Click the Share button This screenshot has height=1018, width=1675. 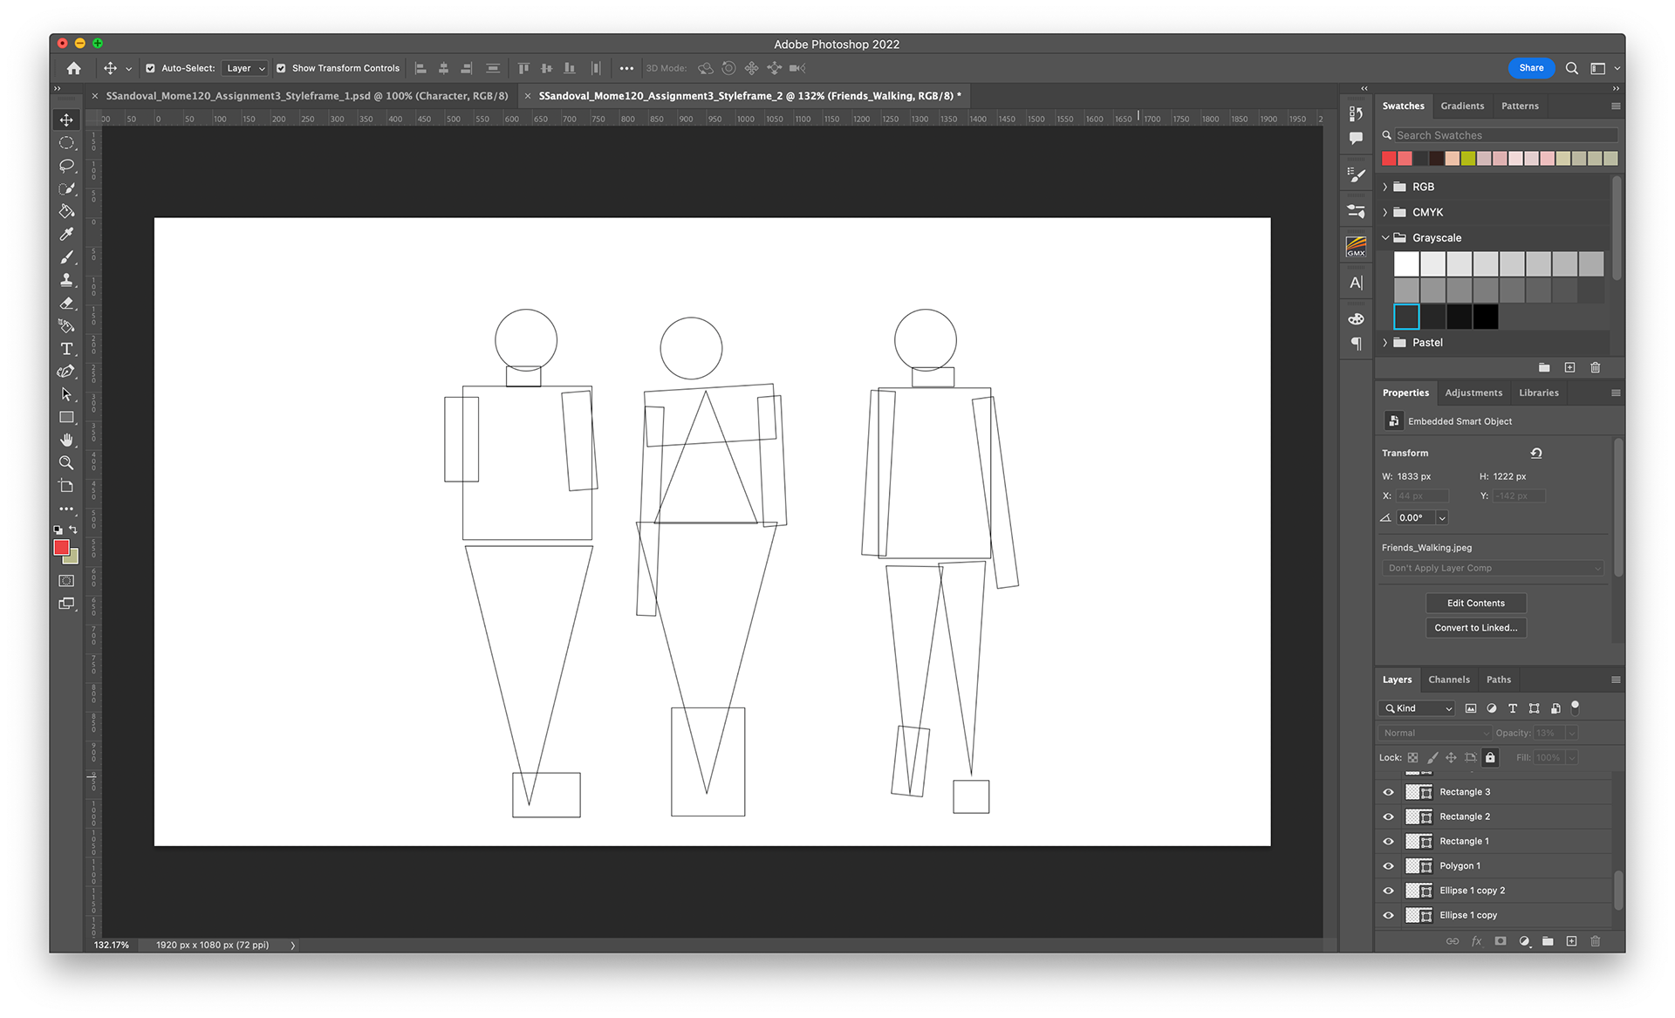[x=1531, y=68]
